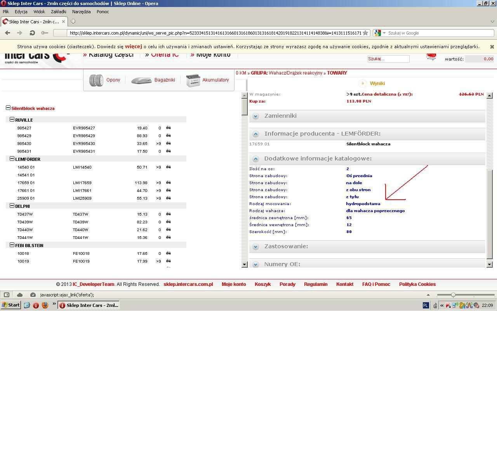497x465 pixels.
Task: Click binoculars icon for RUVILLE 985427
Action: (x=169, y=128)
